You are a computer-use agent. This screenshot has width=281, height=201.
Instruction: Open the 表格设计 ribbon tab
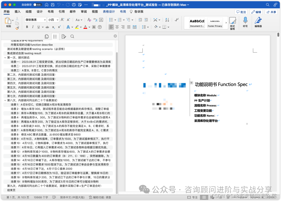click(x=109, y=12)
